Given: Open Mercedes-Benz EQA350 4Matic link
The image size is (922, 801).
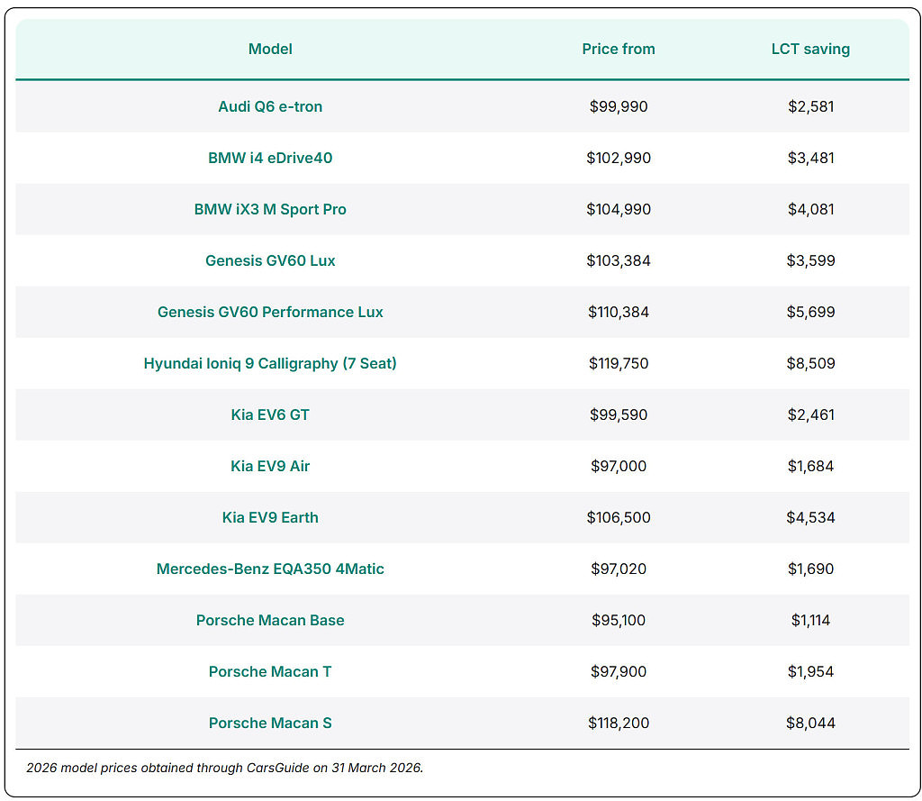Looking at the screenshot, I should coord(270,569).
